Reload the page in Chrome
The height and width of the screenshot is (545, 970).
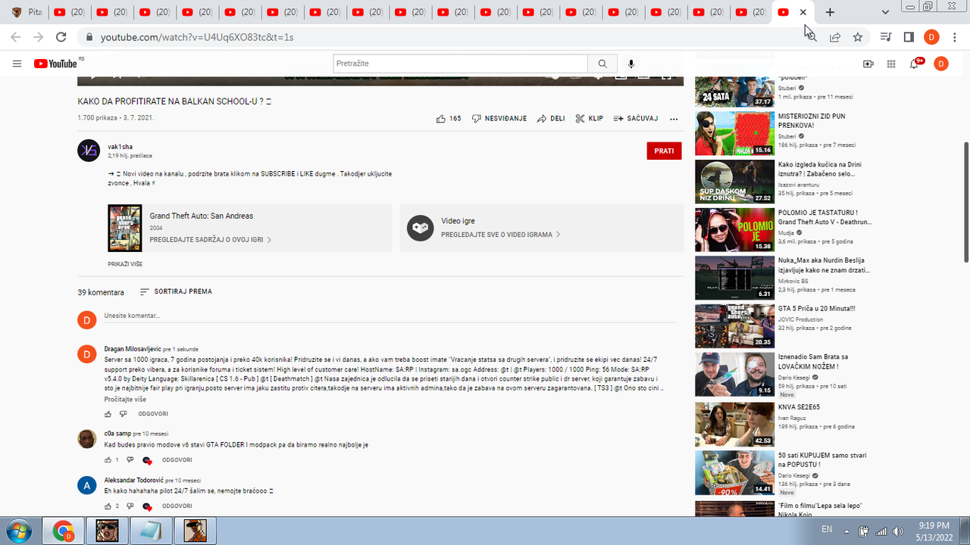[x=61, y=37]
